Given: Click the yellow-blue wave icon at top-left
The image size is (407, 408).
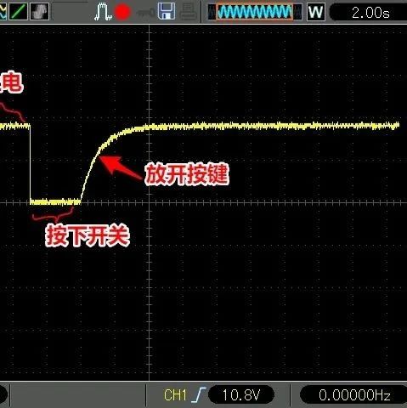Looking at the screenshot, I should 3,11.
